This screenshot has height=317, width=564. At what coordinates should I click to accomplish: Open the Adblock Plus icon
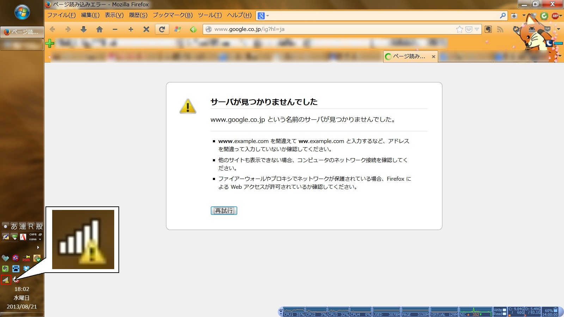555,15
